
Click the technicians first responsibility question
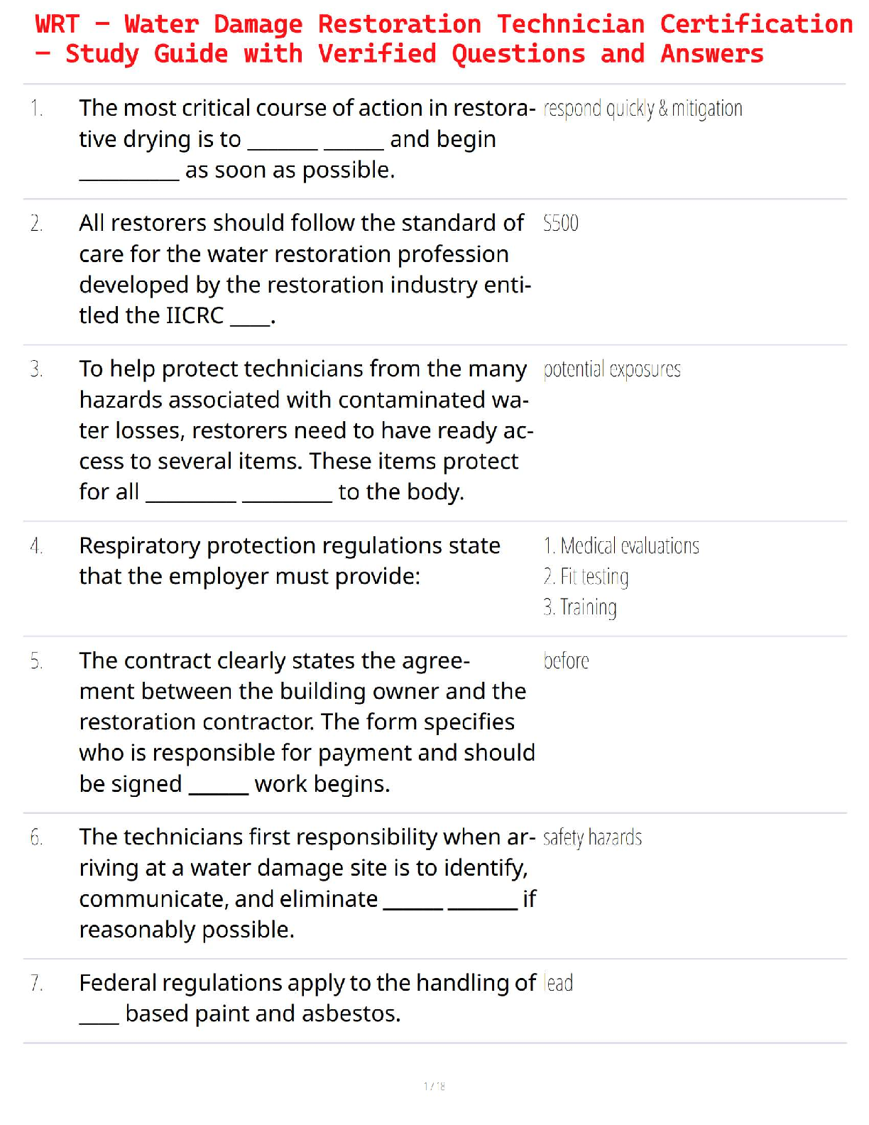pos(305,884)
